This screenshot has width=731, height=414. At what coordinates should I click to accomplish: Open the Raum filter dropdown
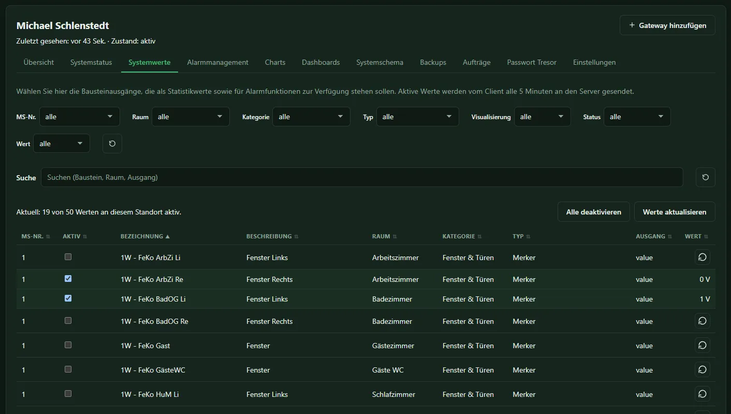pyautogui.click(x=191, y=117)
